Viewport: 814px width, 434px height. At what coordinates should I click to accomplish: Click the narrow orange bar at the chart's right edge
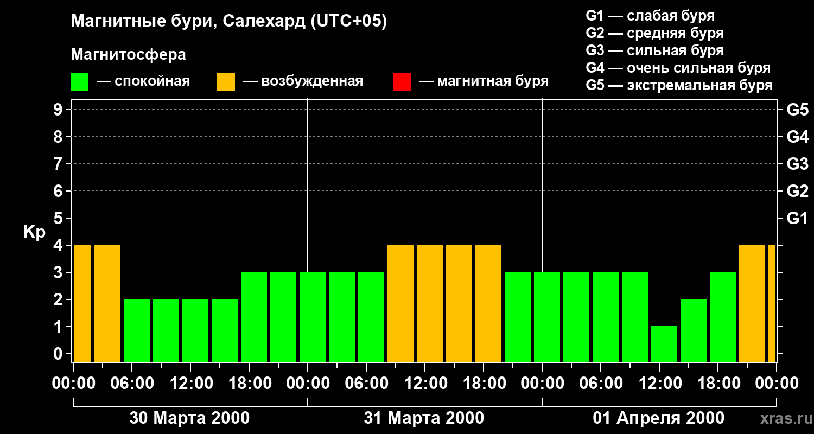[x=772, y=303]
